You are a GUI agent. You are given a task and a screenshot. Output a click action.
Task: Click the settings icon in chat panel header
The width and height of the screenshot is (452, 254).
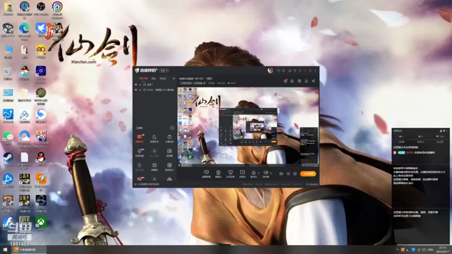pyautogui.click(x=444, y=131)
